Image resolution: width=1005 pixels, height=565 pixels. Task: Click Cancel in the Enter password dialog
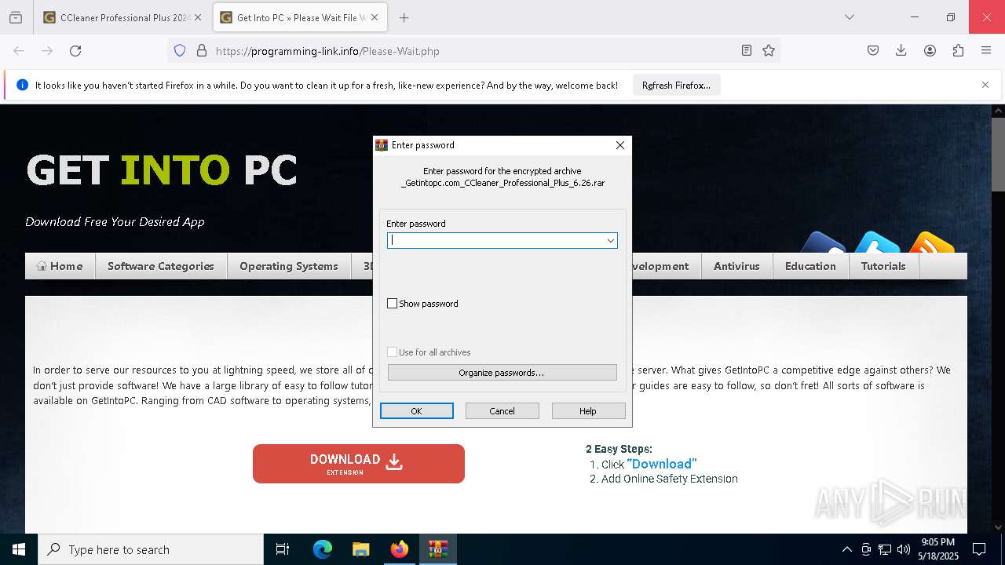coord(502,411)
